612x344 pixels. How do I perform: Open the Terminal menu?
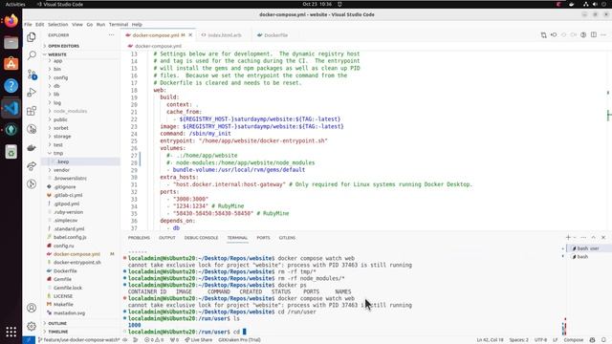[x=119, y=24]
